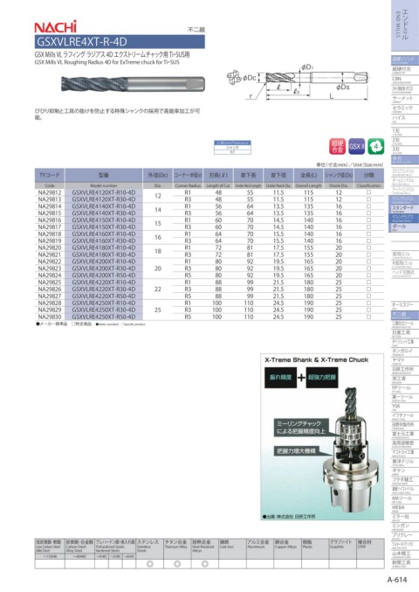
Task: Click the purple GSX II badge icon
Action: point(356,147)
